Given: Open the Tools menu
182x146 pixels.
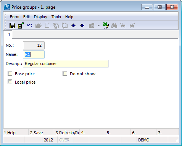Looking at the screenshot, I should tap(56, 17).
